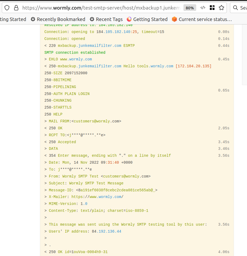The image size is (247, 256).
Task: Open Current service status bookmark
Action: pyautogui.click(x=202, y=19)
